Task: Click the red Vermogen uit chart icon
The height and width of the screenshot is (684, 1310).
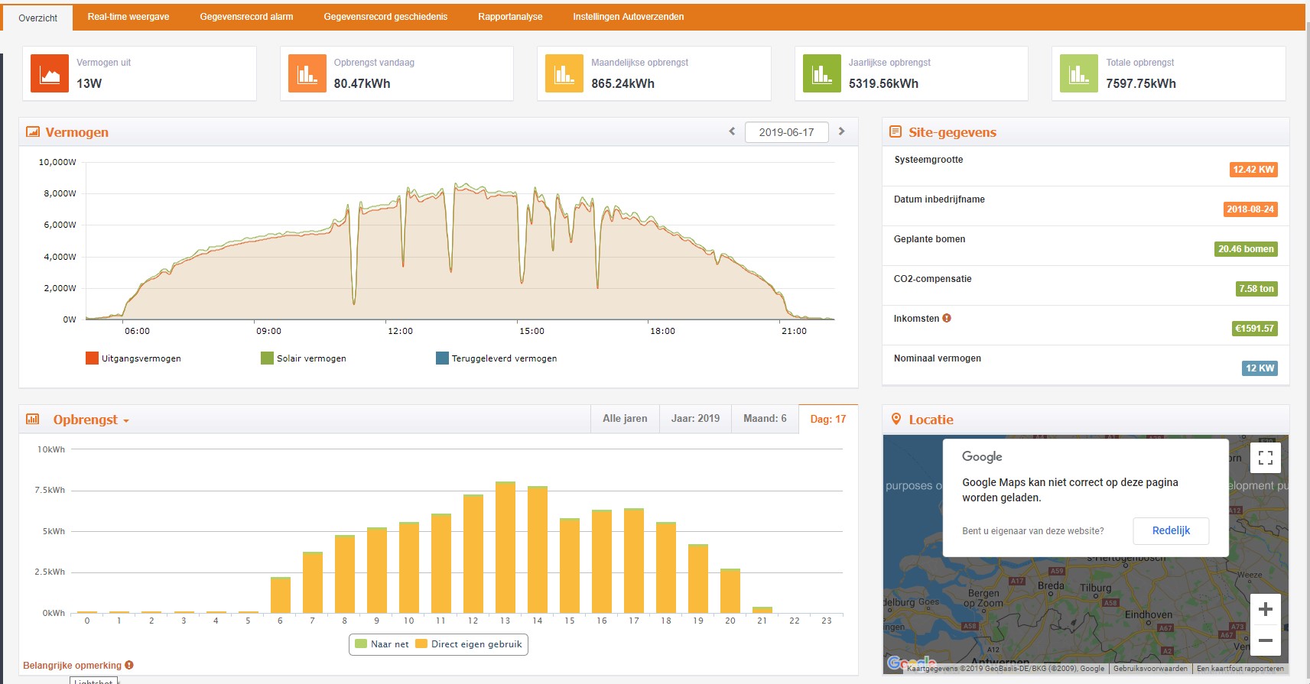Action: click(50, 74)
